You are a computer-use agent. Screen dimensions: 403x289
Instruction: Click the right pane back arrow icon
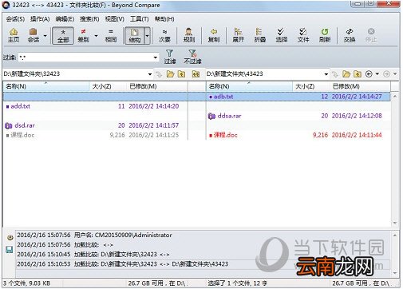(369, 74)
